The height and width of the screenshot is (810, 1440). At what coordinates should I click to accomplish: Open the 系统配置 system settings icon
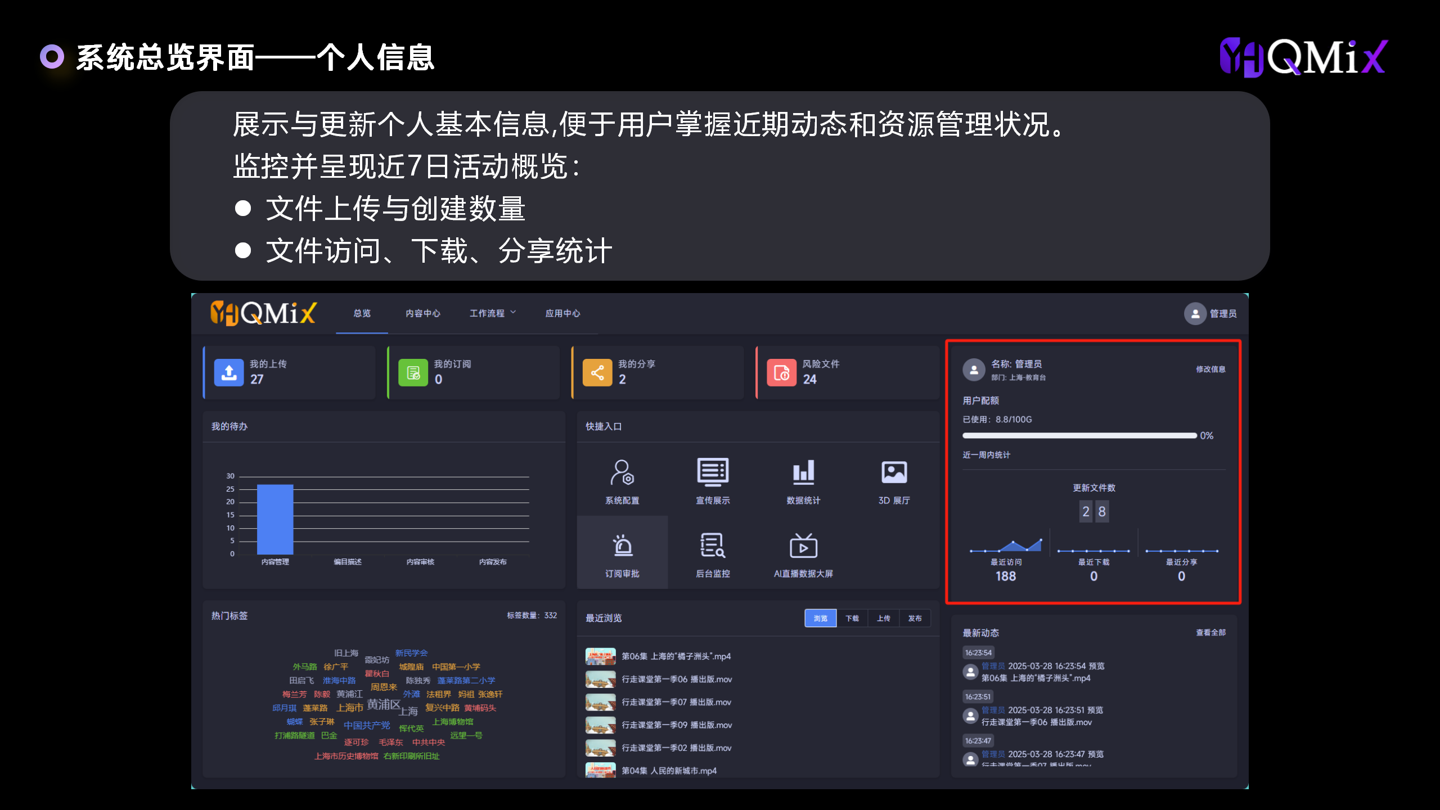[622, 473]
